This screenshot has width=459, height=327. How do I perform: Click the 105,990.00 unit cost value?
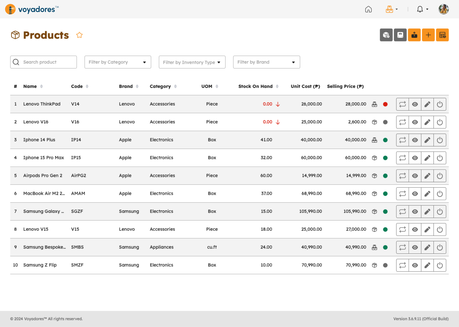pyautogui.click(x=310, y=211)
